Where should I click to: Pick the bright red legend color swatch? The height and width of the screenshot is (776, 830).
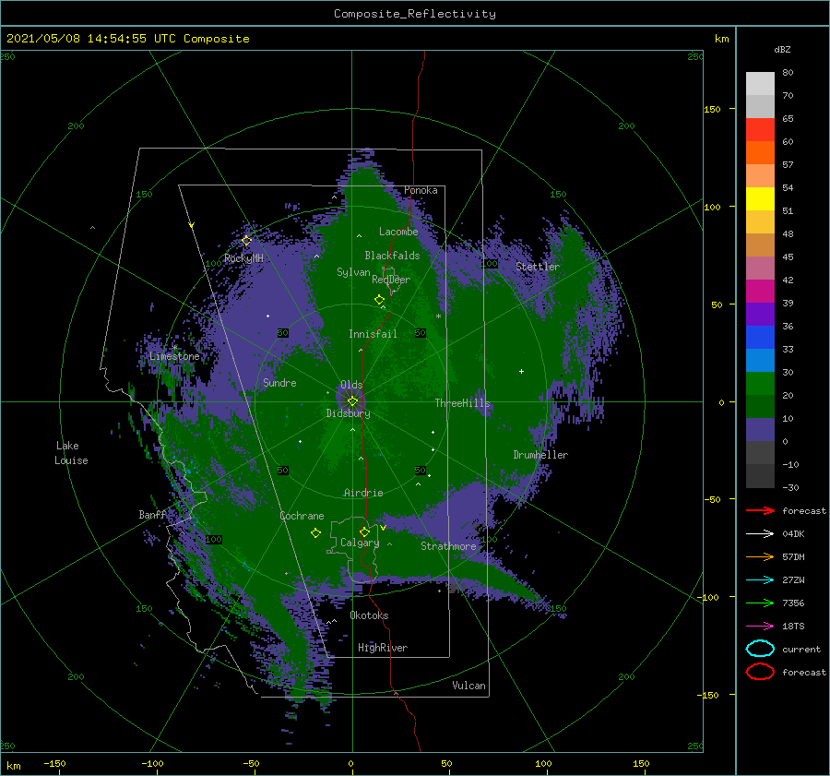pyautogui.click(x=760, y=130)
